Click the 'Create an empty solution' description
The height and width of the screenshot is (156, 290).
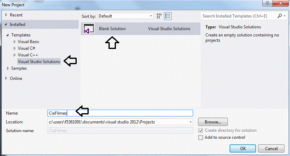[x=242, y=37]
